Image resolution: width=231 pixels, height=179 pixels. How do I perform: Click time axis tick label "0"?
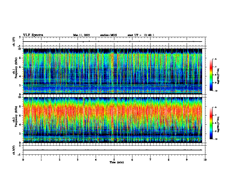(23, 160)
